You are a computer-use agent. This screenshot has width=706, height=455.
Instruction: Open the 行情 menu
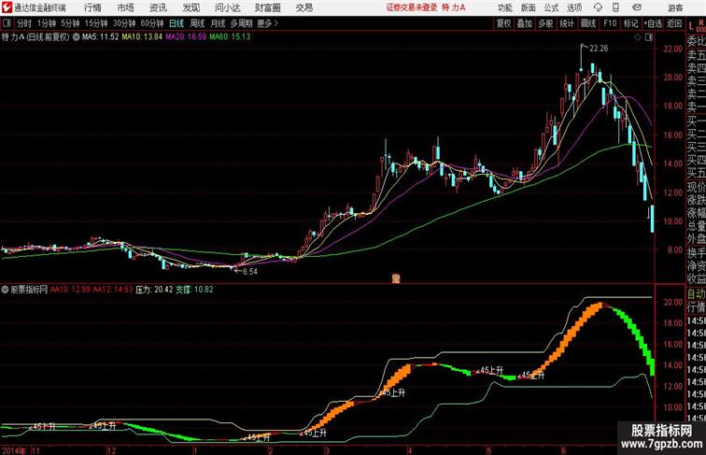pyautogui.click(x=92, y=7)
